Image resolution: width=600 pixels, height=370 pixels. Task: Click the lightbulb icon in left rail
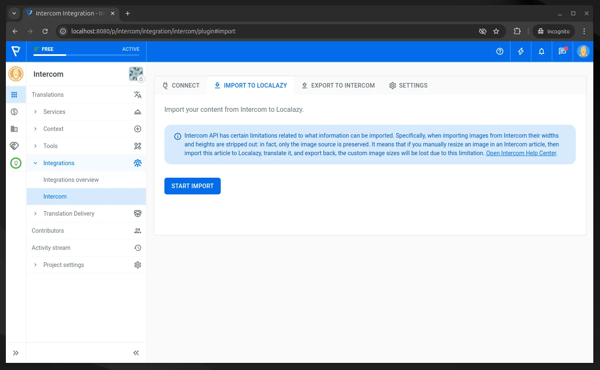[16, 163]
